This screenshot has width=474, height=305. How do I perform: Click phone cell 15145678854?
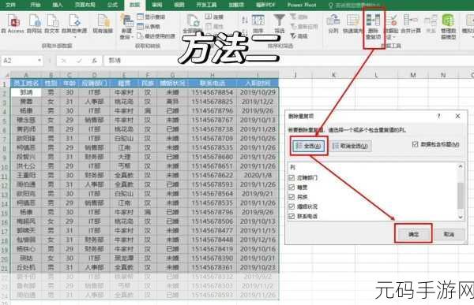pos(213,92)
